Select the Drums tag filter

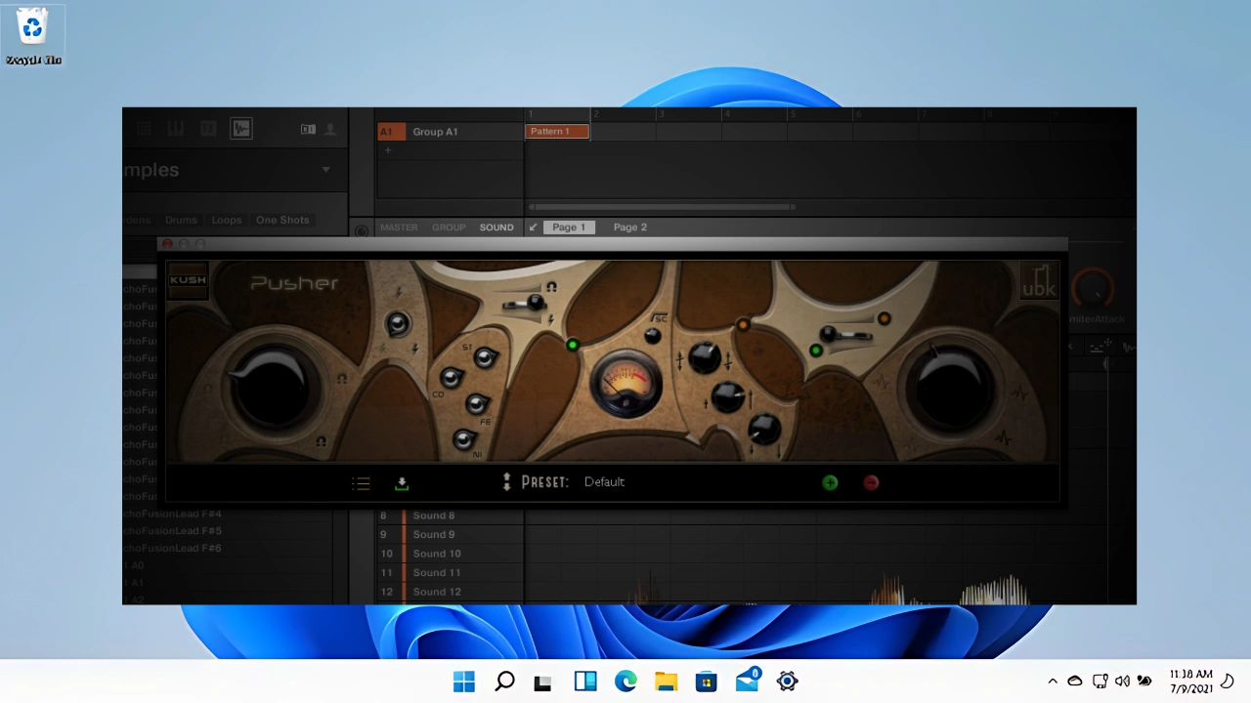point(181,220)
